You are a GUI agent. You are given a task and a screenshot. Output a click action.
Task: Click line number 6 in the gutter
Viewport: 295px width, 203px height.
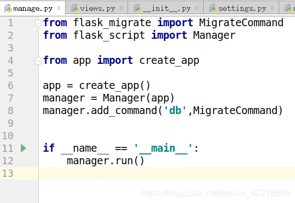point(11,86)
